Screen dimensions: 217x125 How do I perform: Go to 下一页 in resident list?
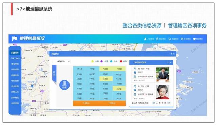coord(164,103)
